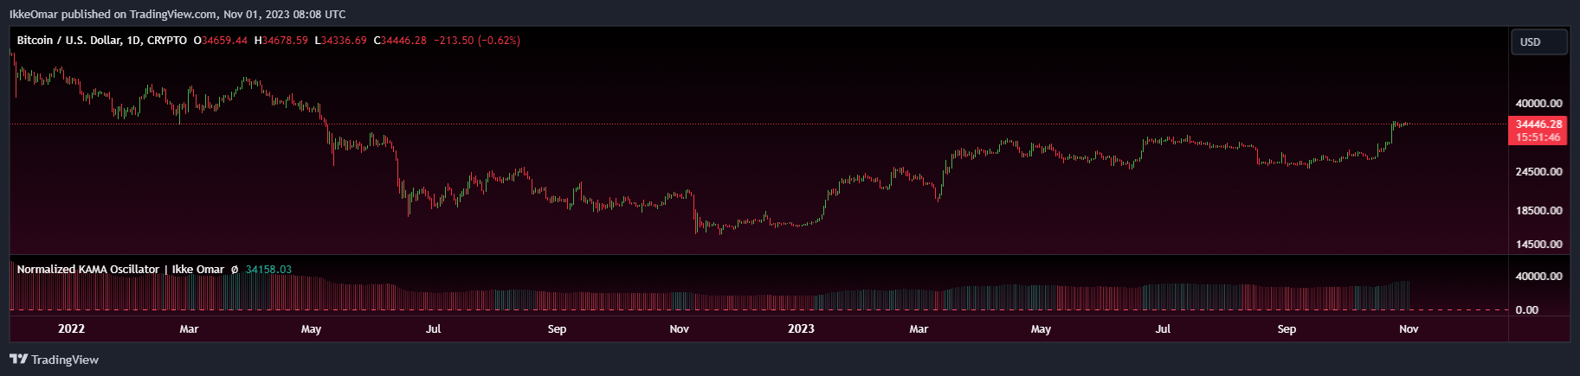Image resolution: width=1580 pixels, height=376 pixels.
Task: Click the open price O34659.44
Action: [221, 41]
